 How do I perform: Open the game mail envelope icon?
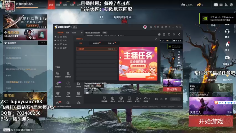(221, 5)
